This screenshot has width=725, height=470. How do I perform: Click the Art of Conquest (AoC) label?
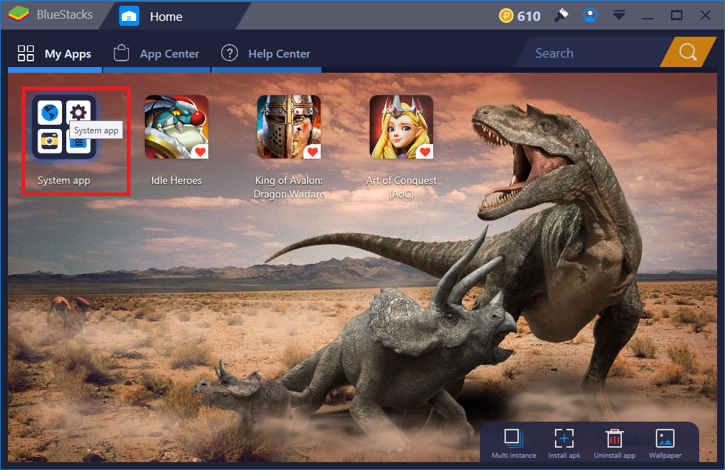(x=401, y=187)
